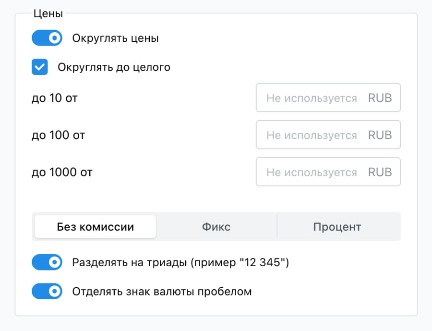Uncheck «Округлять до целого»

(x=39, y=67)
